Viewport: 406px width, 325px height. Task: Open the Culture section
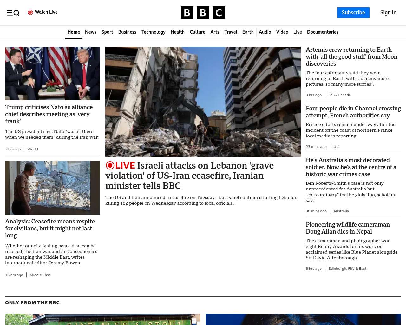[197, 32]
